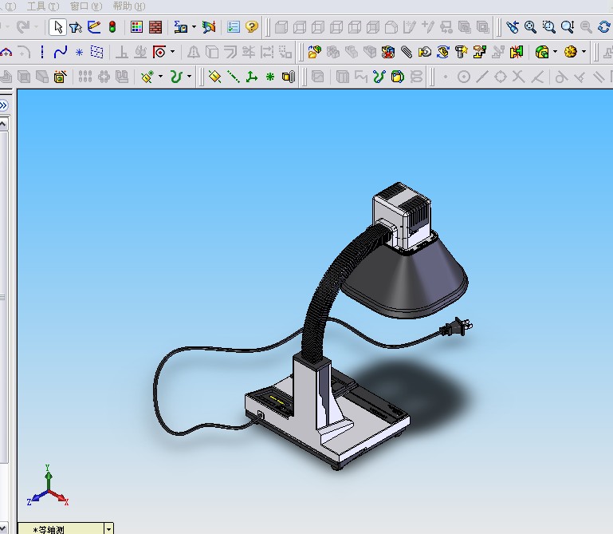613x534 pixels.
Task: Click the left panel scroll-up arrow
Action: tap(3, 125)
